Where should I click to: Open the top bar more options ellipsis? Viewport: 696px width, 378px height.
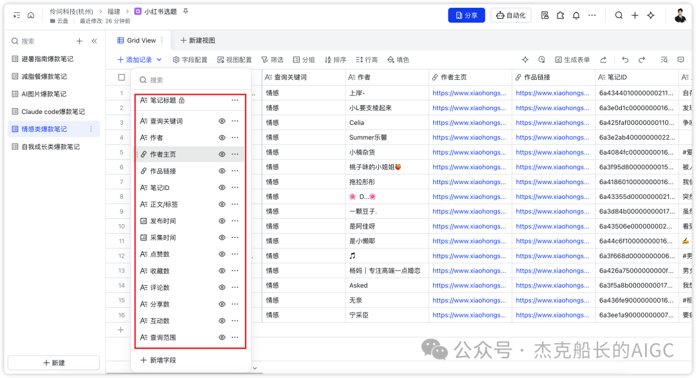pos(592,15)
